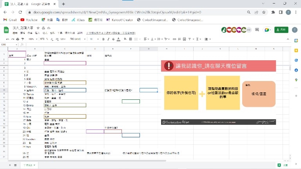Image resolution: width=301 pixels, height=169 pixels.
Task: Open the 工具 menu
Action: point(60,33)
